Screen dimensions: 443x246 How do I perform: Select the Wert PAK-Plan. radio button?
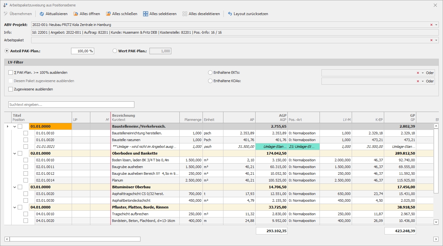pos(115,51)
